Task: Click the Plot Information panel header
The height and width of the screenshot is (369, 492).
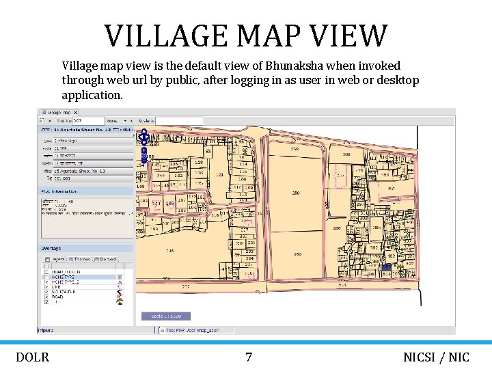Action: click(x=85, y=191)
